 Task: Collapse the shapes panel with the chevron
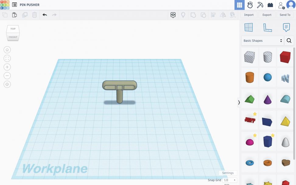tap(239, 103)
